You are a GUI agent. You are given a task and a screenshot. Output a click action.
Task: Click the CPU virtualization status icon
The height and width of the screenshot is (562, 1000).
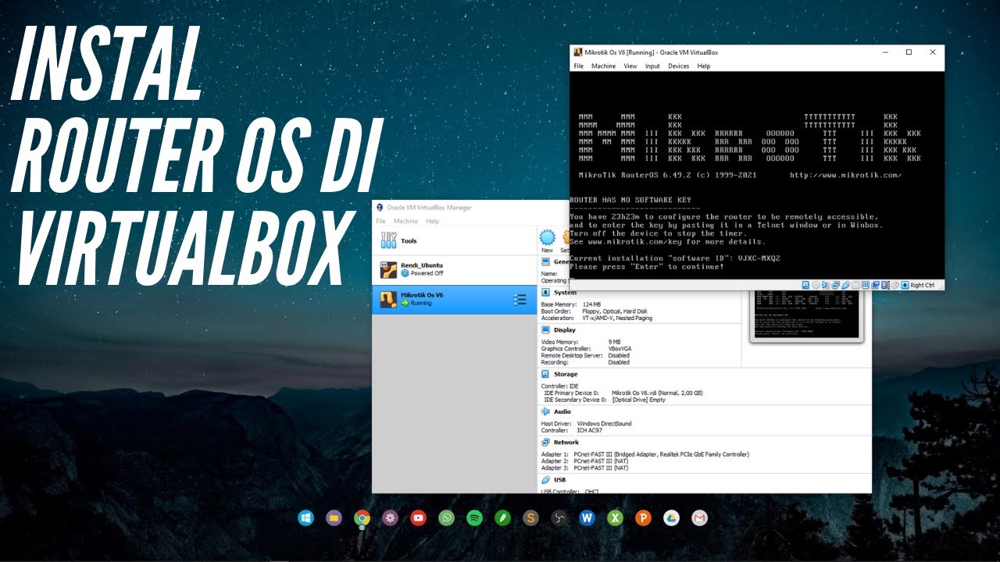point(884,285)
